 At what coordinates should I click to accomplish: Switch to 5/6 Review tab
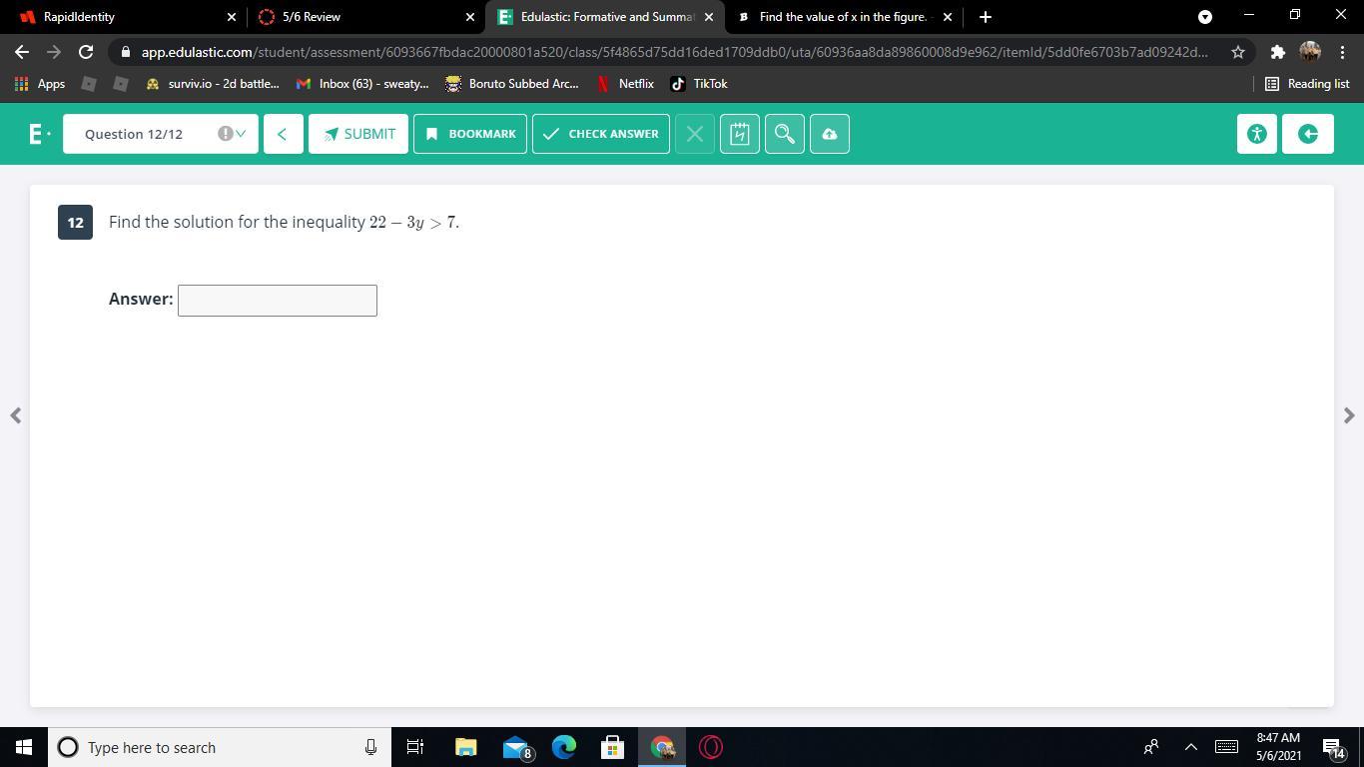point(365,17)
